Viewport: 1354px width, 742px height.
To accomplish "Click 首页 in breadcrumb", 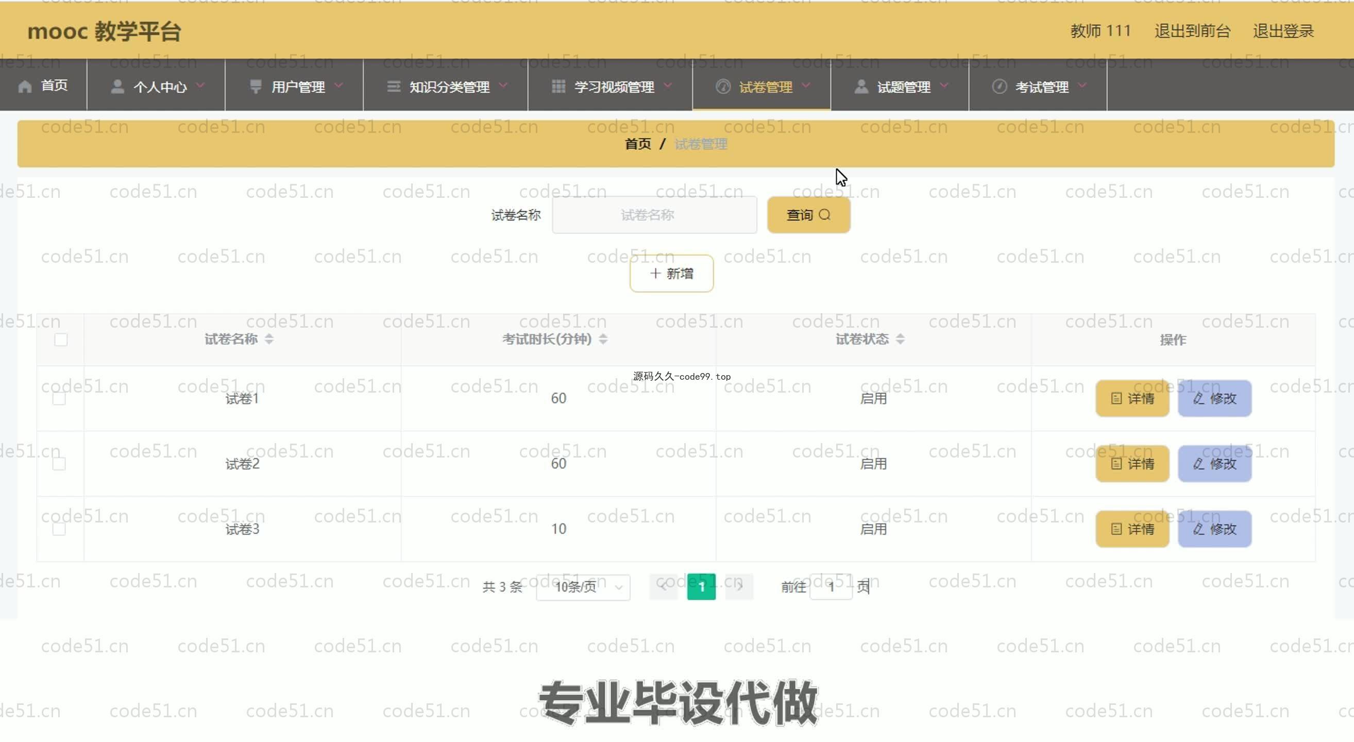I will coord(637,144).
